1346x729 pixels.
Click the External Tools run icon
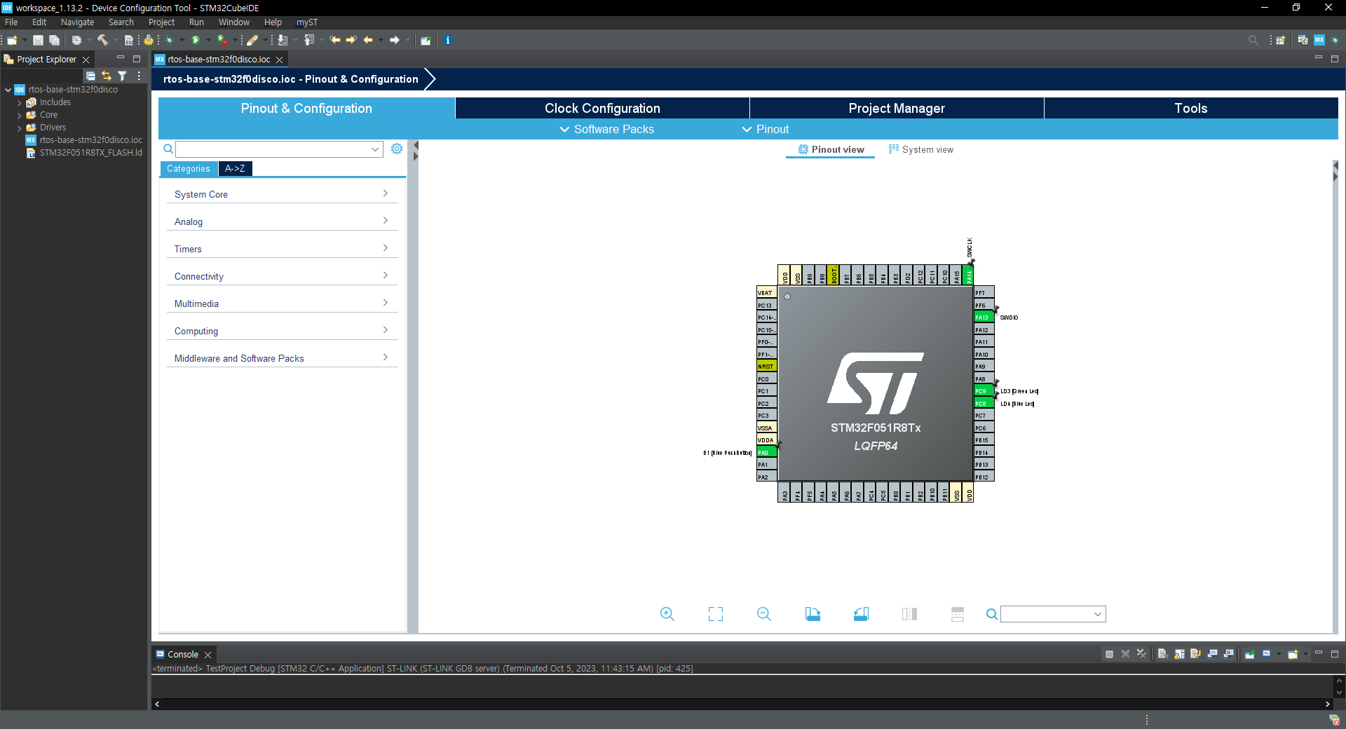pos(223,40)
